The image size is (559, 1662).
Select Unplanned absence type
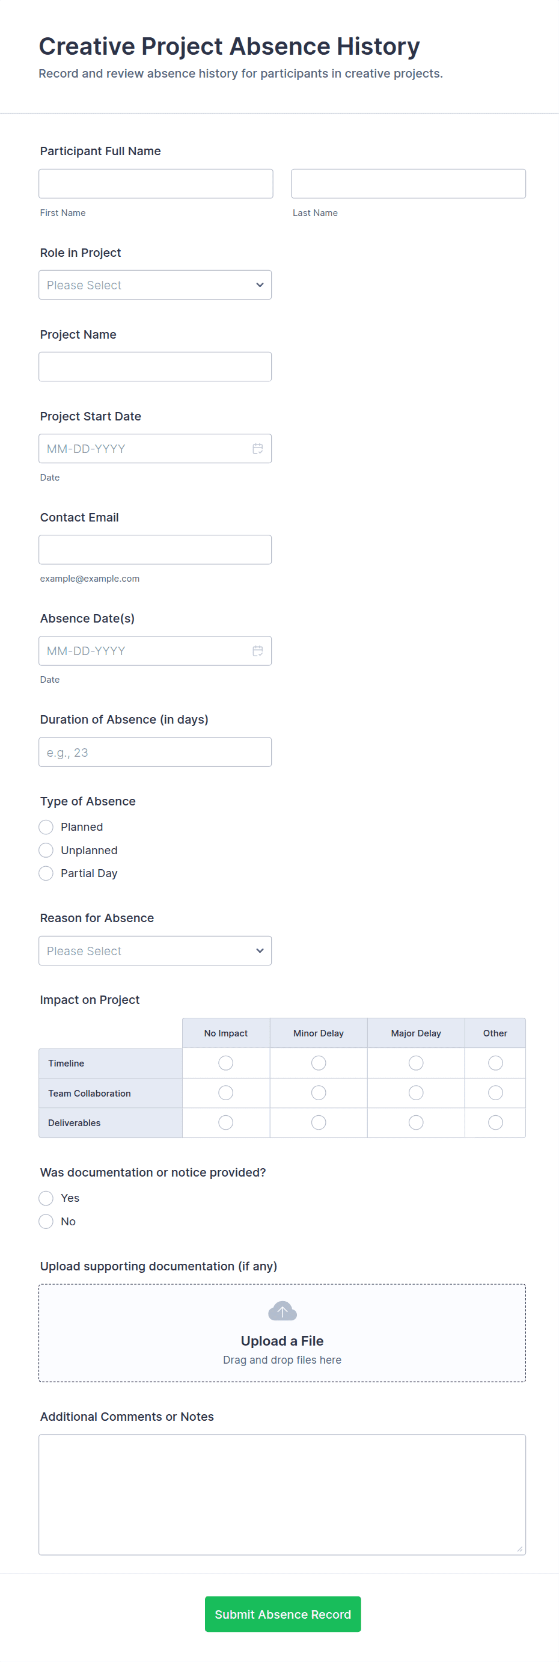[x=46, y=850]
